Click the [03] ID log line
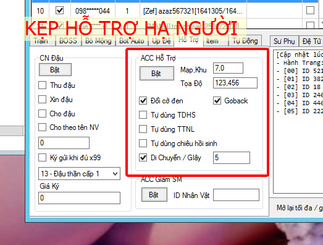The width and height of the screenshot is (323, 245). click(x=300, y=95)
